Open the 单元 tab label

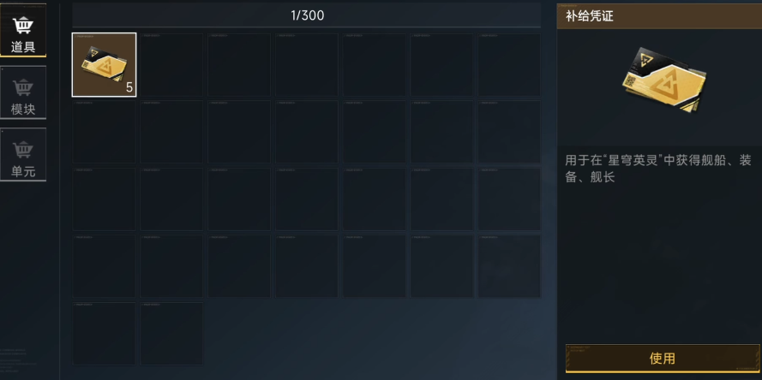click(x=23, y=171)
